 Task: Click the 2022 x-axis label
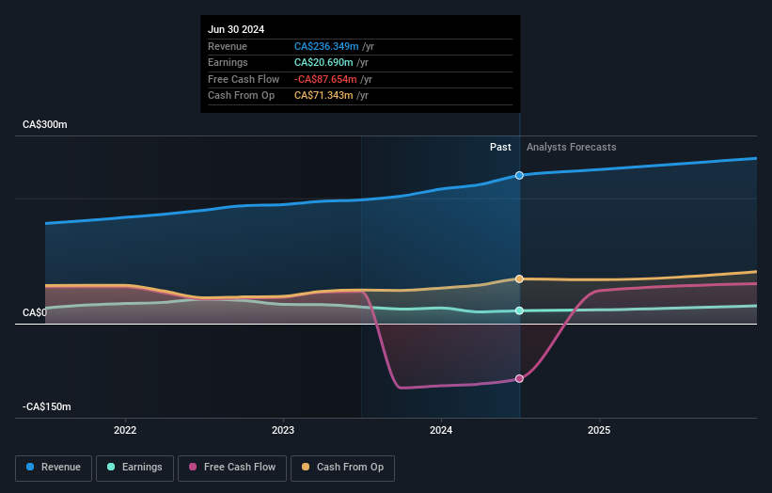pyautogui.click(x=125, y=430)
